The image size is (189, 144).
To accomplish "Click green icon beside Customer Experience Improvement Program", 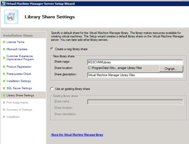I will (4, 58).
